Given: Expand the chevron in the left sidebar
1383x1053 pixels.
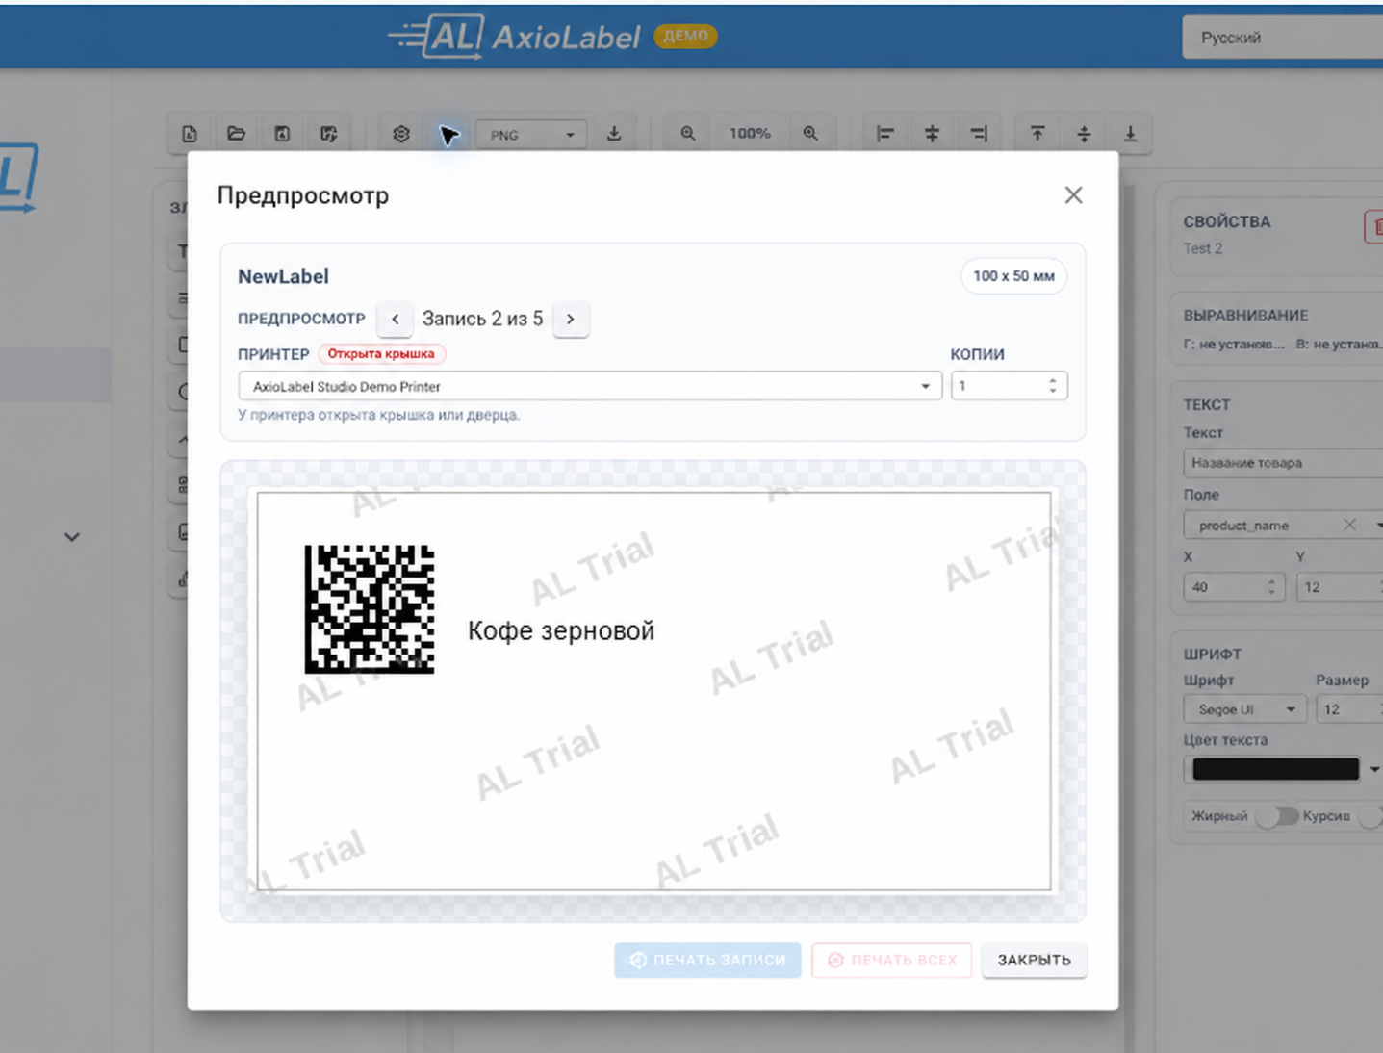Looking at the screenshot, I should [72, 537].
